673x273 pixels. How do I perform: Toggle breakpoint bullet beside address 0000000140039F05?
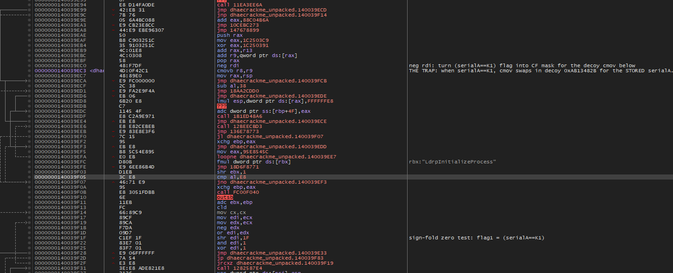(30, 177)
